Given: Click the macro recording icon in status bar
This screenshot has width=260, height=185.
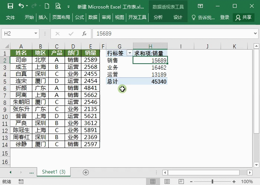Looking at the screenshot, I should click(x=21, y=182).
